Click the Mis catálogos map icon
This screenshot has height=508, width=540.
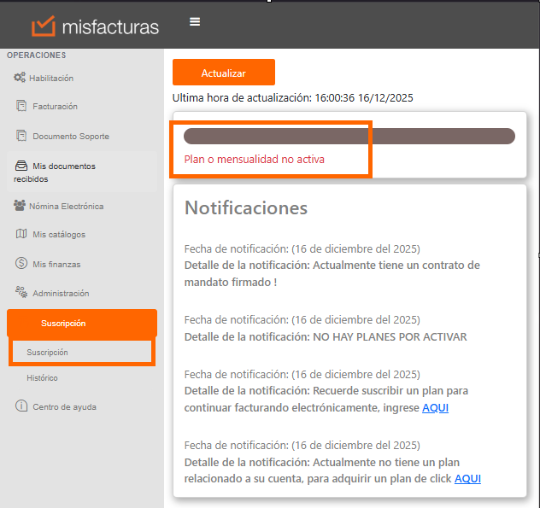click(x=21, y=234)
